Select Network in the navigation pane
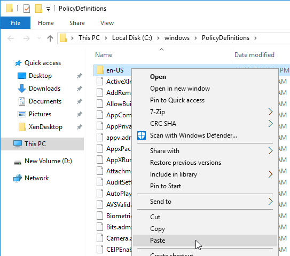This screenshot has height=256, width=290. [37, 178]
